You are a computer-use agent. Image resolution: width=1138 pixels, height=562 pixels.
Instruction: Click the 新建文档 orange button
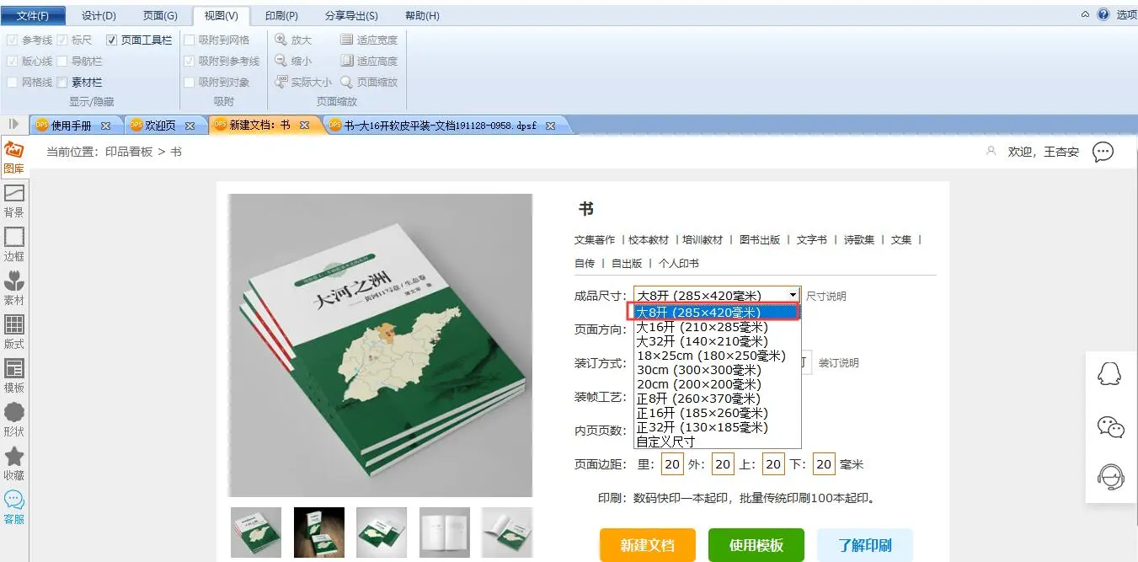[x=648, y=545]
